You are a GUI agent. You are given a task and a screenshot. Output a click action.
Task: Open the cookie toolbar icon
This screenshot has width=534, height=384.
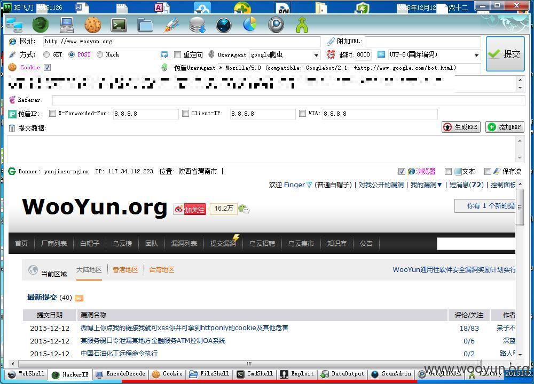(x=92, y=25)
